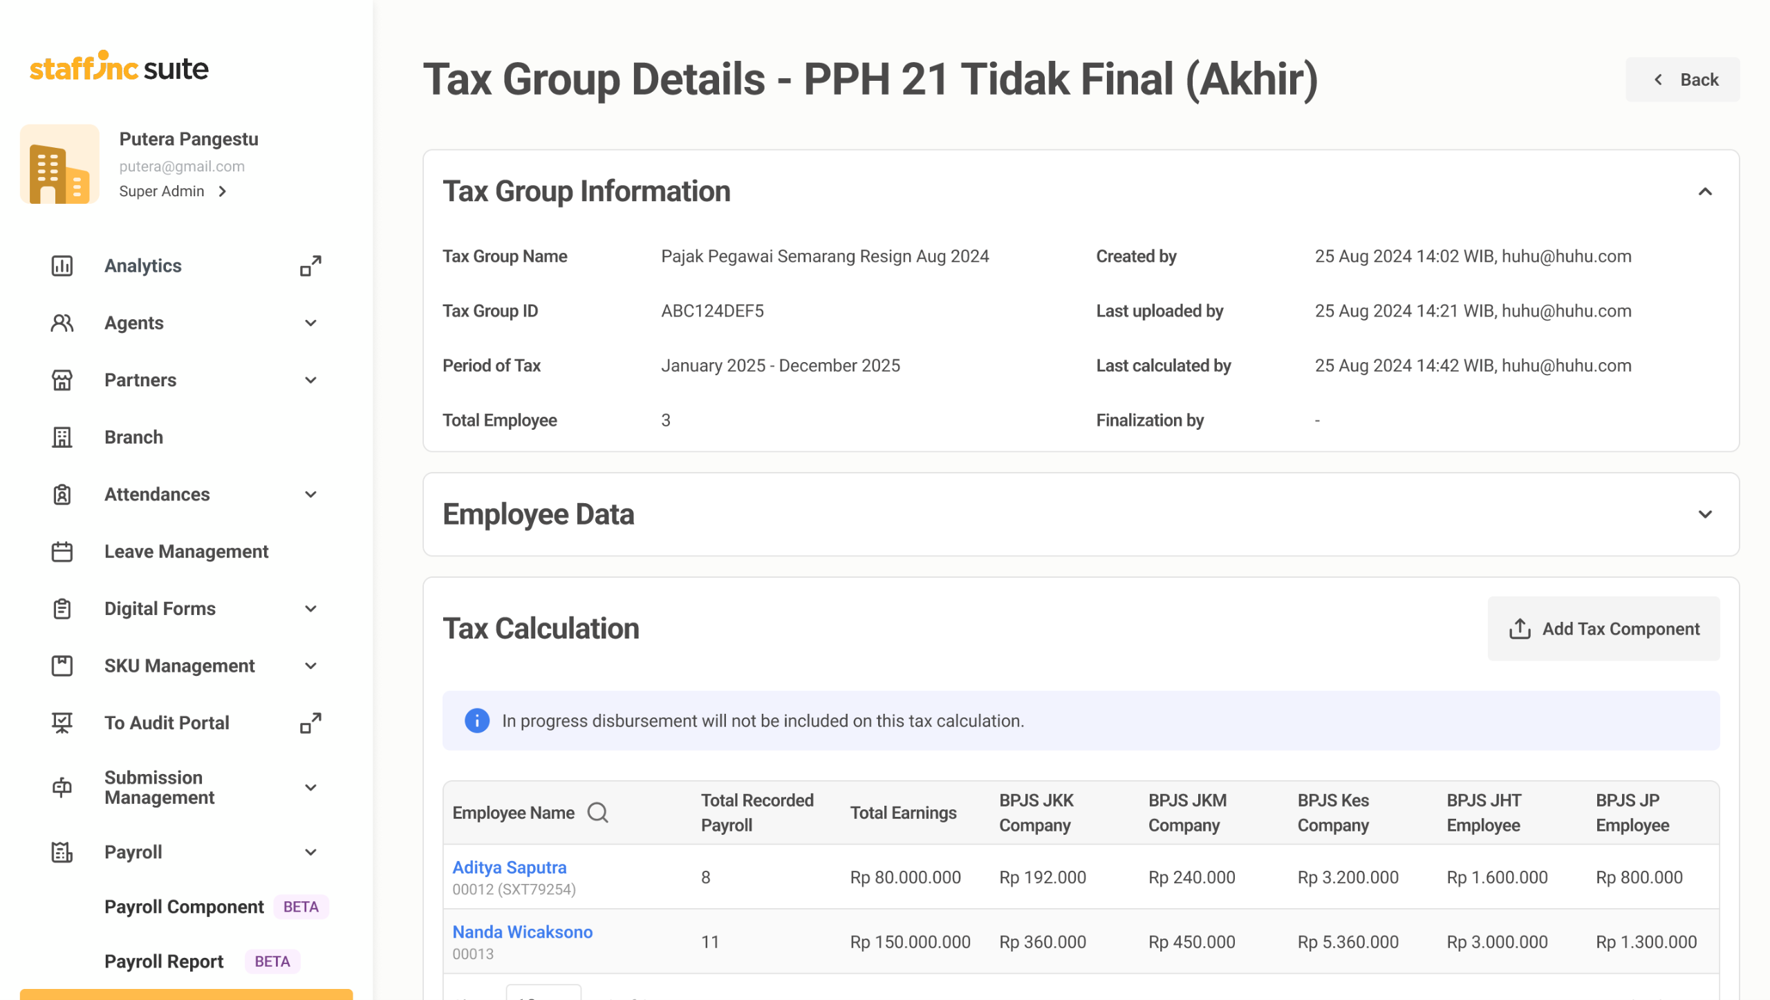Click the Analytics chart icon
This screenshot has width=1770, height=1000.
tap(62, 266)
